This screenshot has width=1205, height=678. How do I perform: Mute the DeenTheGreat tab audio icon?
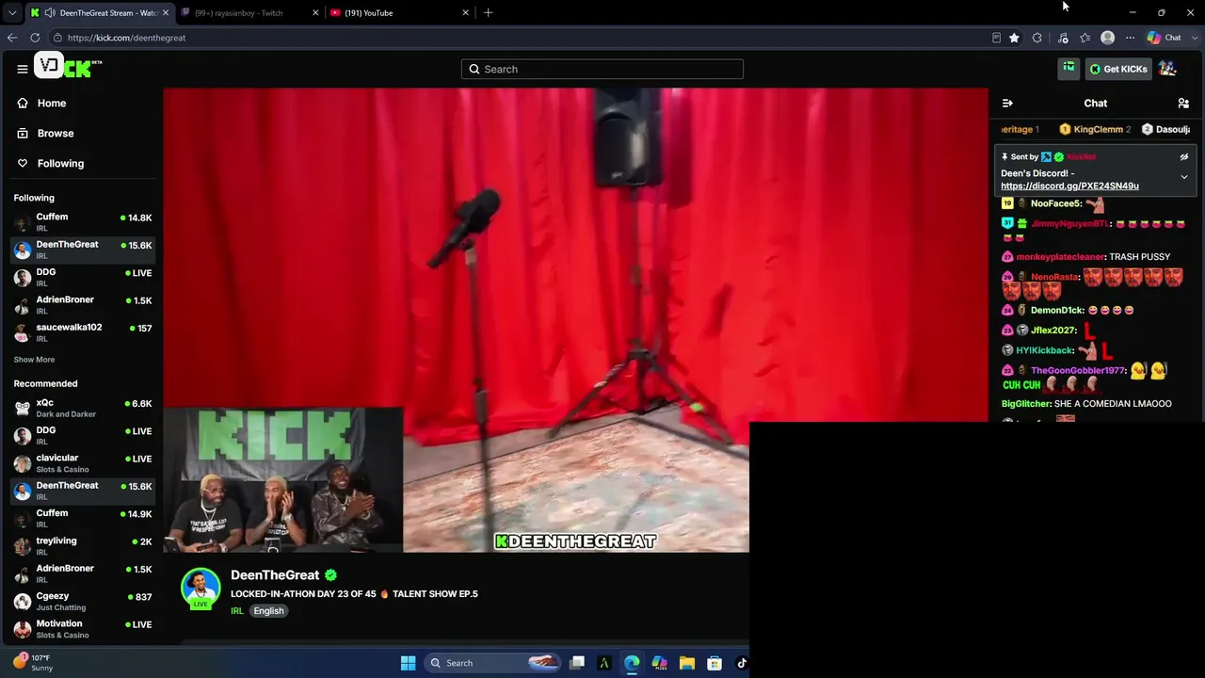tap(49, 13)
